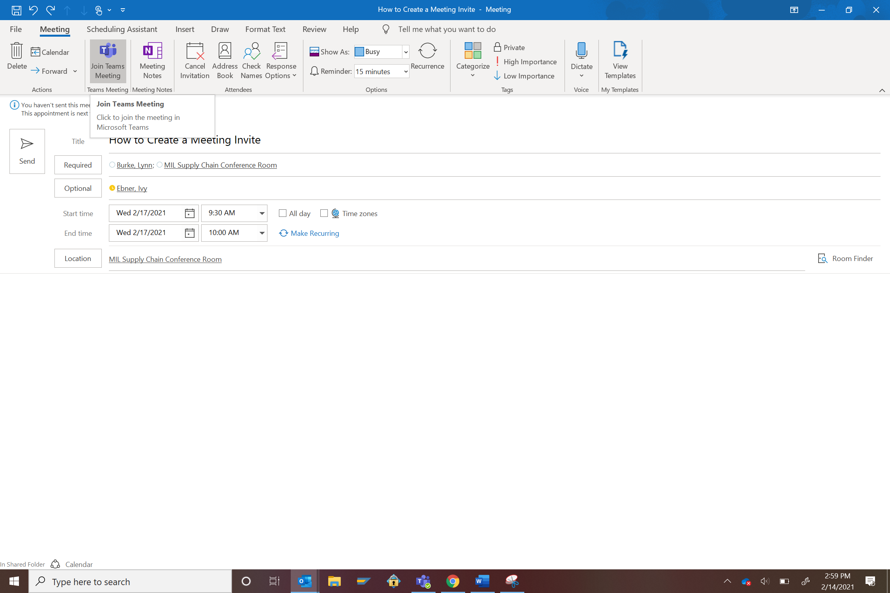Enable the All day option

tap(282, 213)
